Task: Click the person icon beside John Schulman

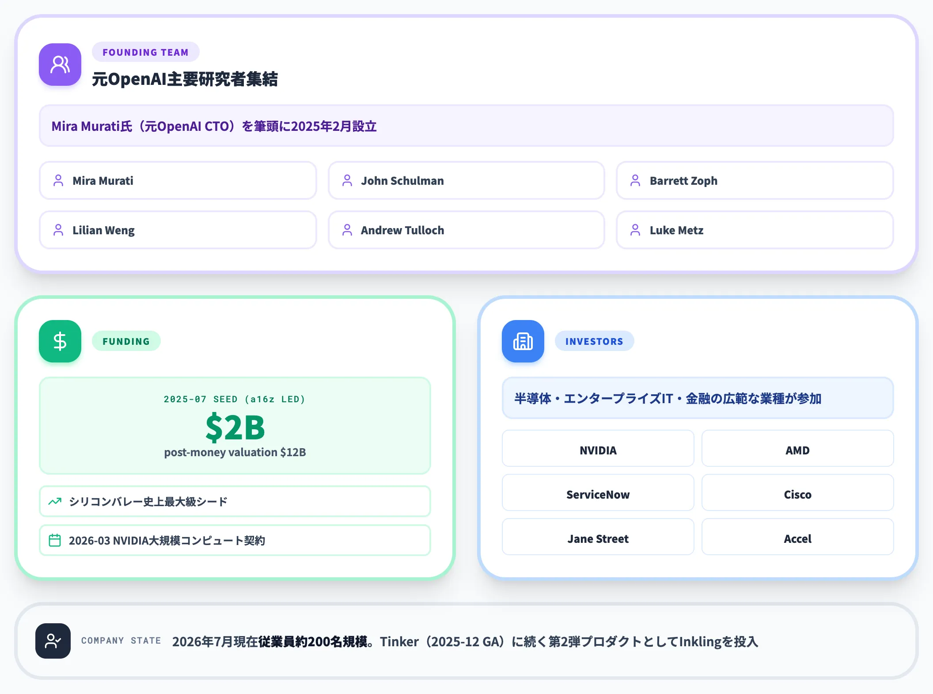Action: tap(347, 180)
